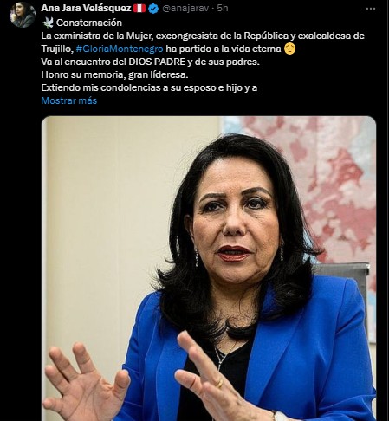
Task: Open the #GloriaMontenegro hashtag
Action: (120, 49)
